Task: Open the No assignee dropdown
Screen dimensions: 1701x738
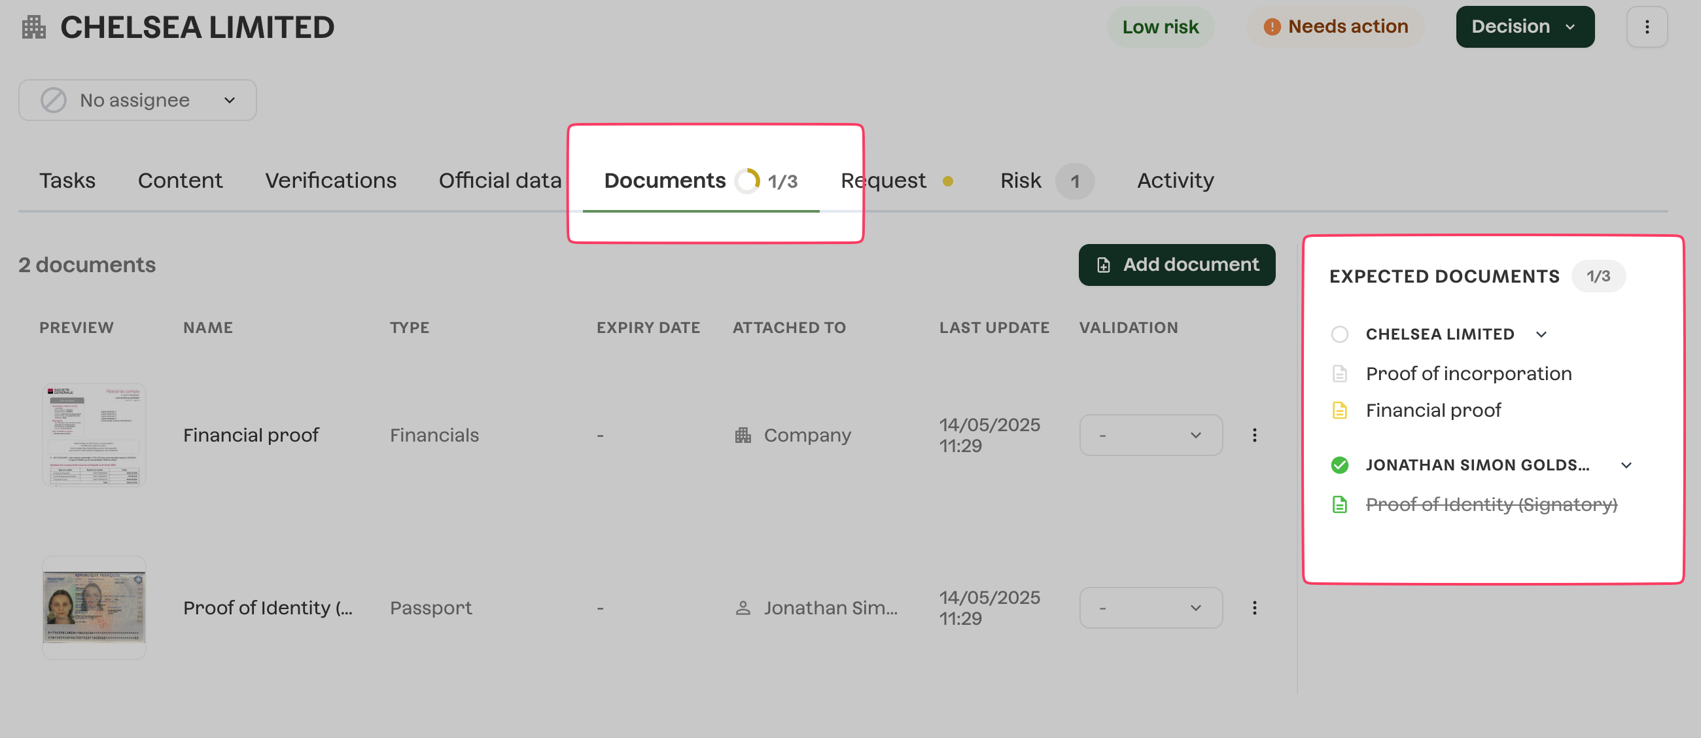Action: [137, 100]
